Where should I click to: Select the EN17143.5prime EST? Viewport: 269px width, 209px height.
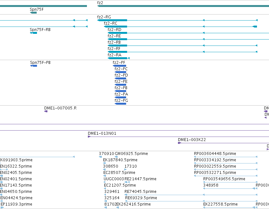coord(1,188)
